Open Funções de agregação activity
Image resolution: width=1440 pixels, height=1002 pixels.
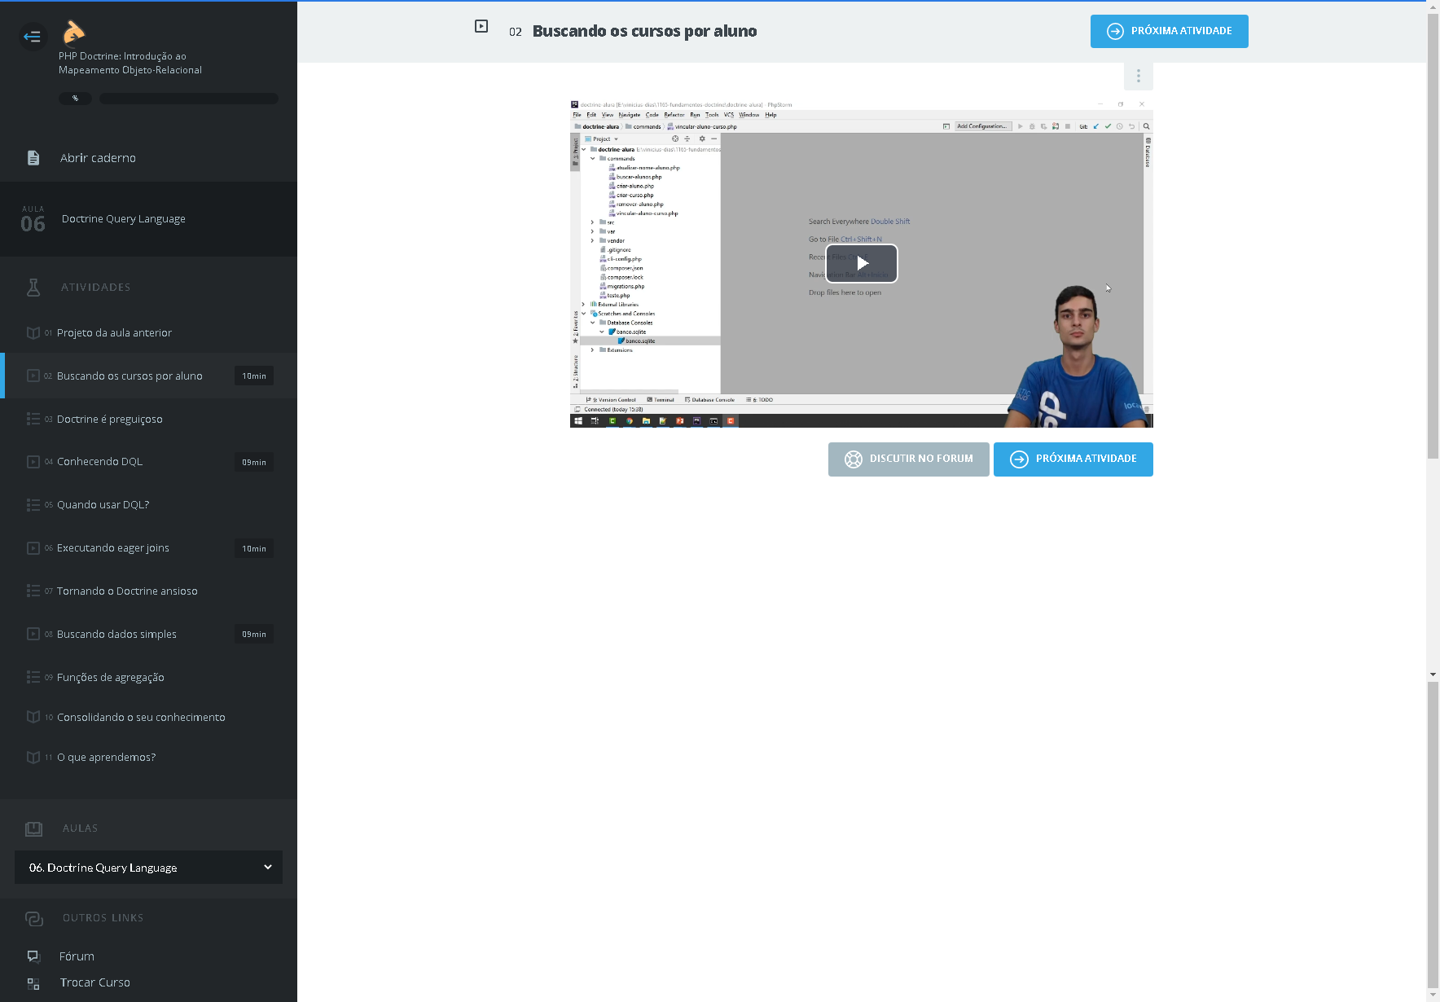[111, 678]
